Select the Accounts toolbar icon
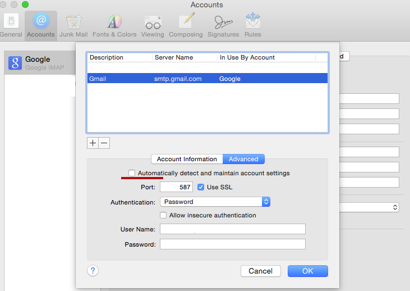The image size is (410, 291). click(41, 25)
